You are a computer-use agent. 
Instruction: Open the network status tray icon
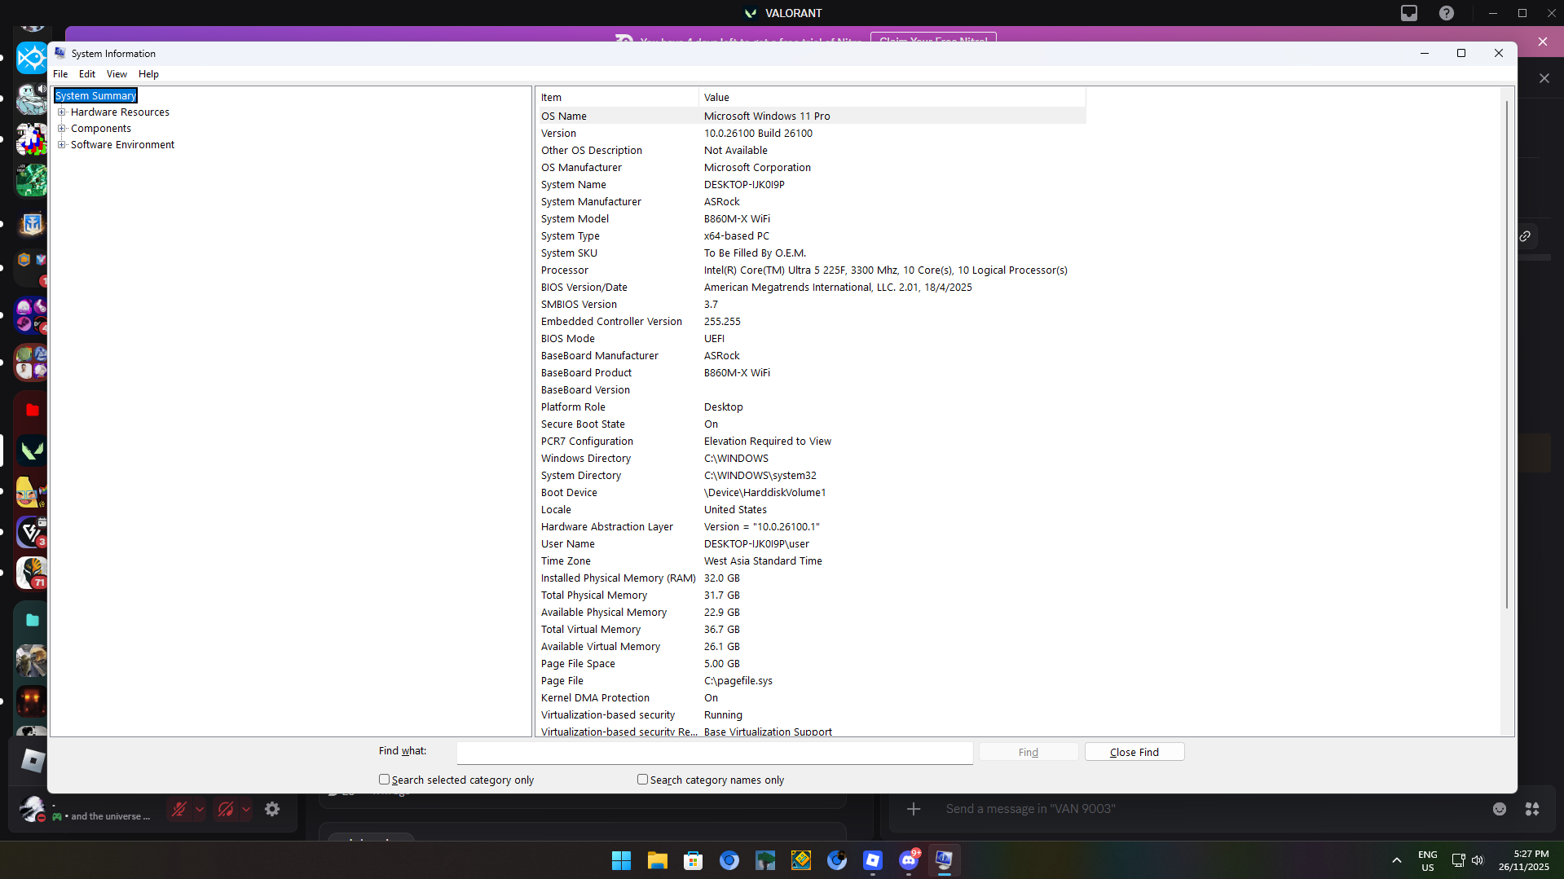[x=1459, y=860]
